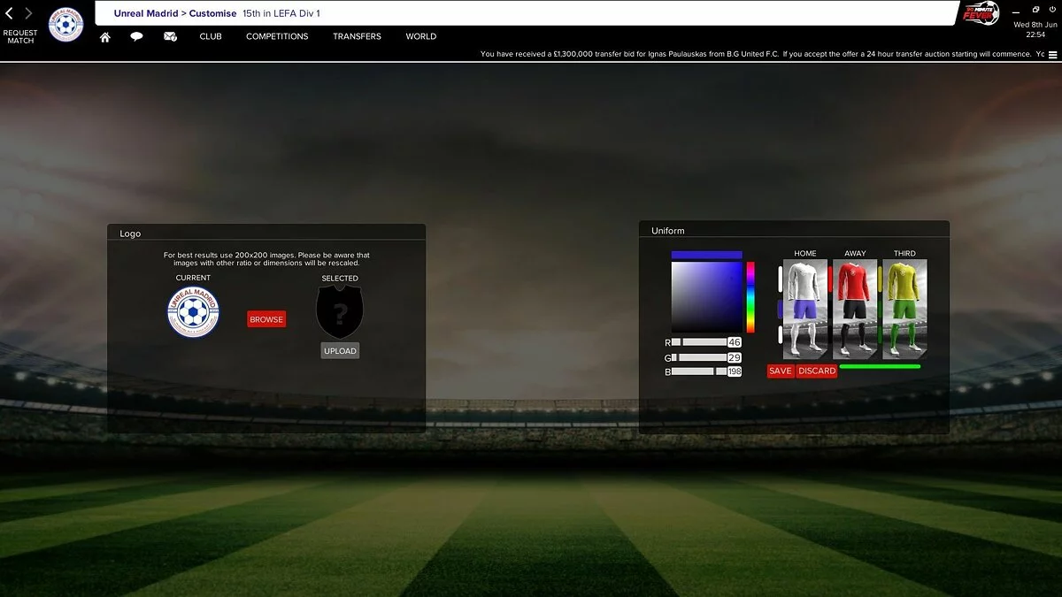Open the CLUB menu
This screenshot has width=1062, height=597.
211,37
